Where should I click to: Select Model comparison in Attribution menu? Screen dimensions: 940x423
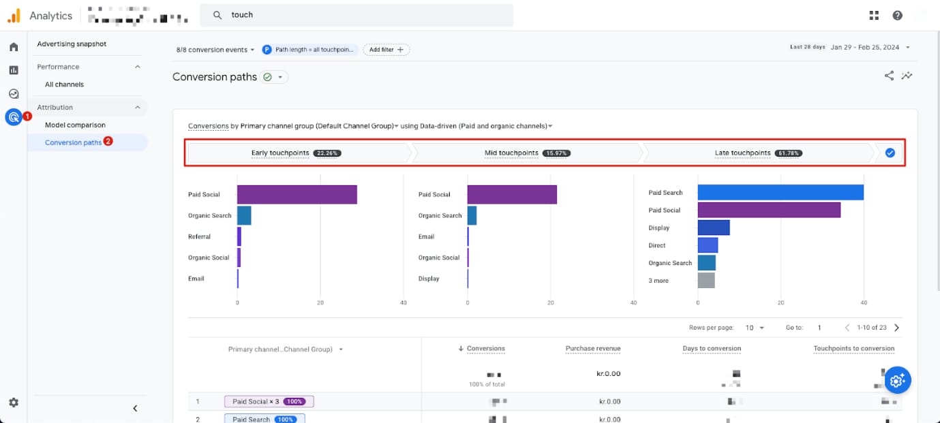[x=75, y=125]
